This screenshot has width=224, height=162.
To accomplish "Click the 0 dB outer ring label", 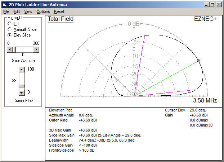I will [134, 24].
